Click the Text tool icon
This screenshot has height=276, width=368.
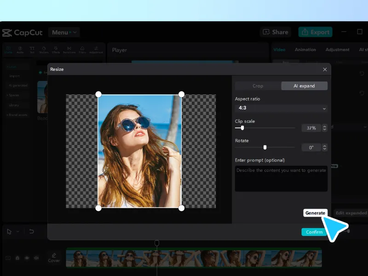(x=32, y=49)
